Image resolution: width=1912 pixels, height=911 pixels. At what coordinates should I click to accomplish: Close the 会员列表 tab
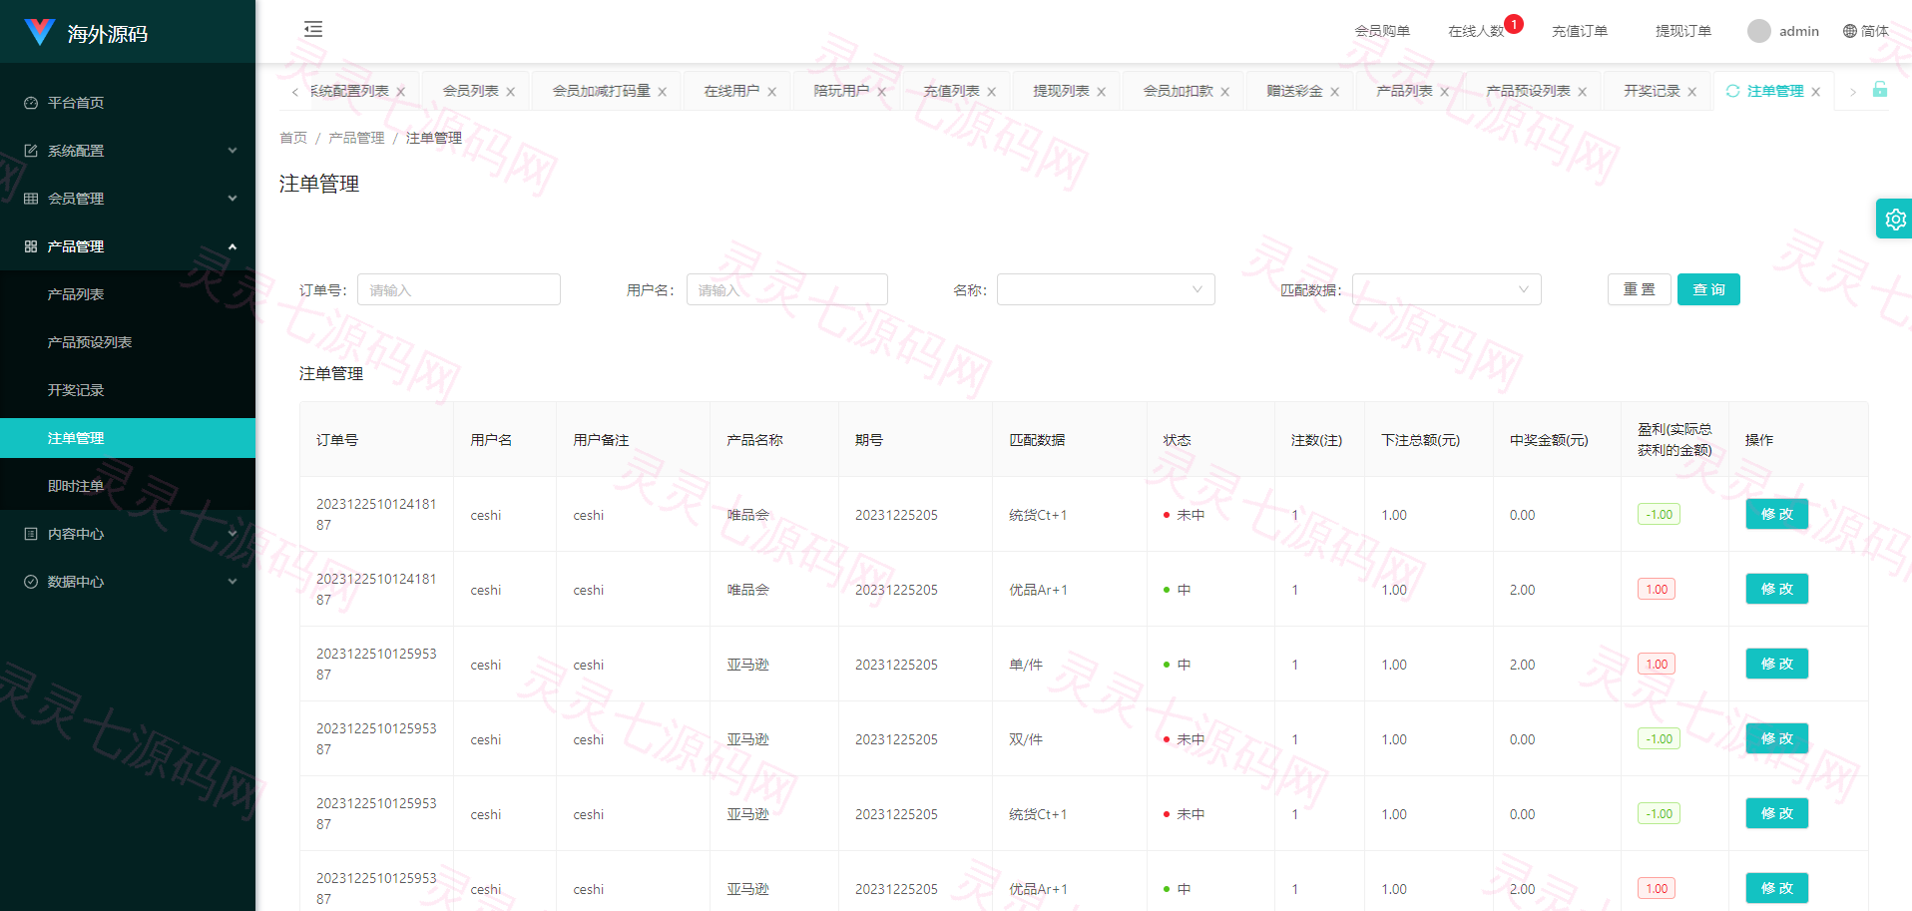511,92
